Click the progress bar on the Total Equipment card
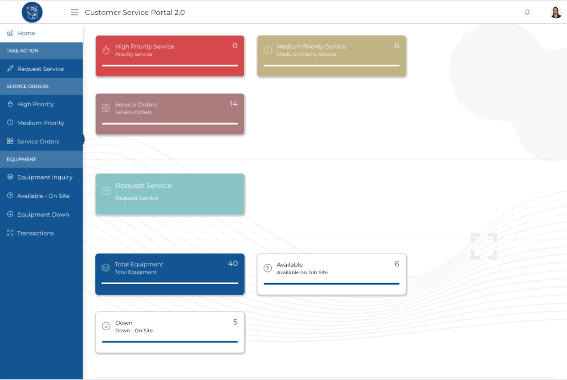 pyautogui.click(x=169, y=285)
